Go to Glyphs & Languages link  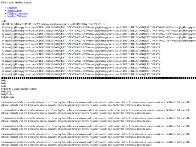coord(18,13)
